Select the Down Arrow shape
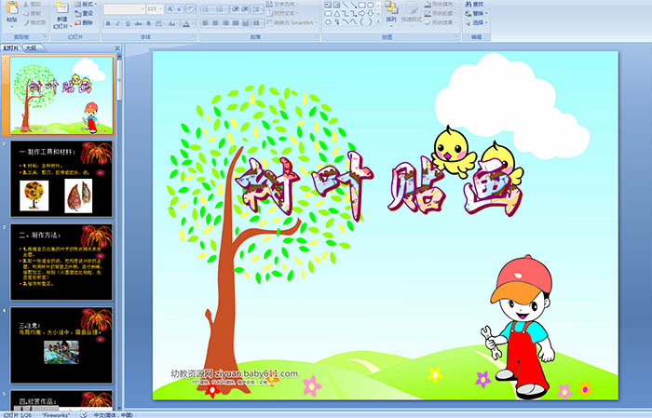This screenshot has height=418, width=652. click(x=370, y=14)
